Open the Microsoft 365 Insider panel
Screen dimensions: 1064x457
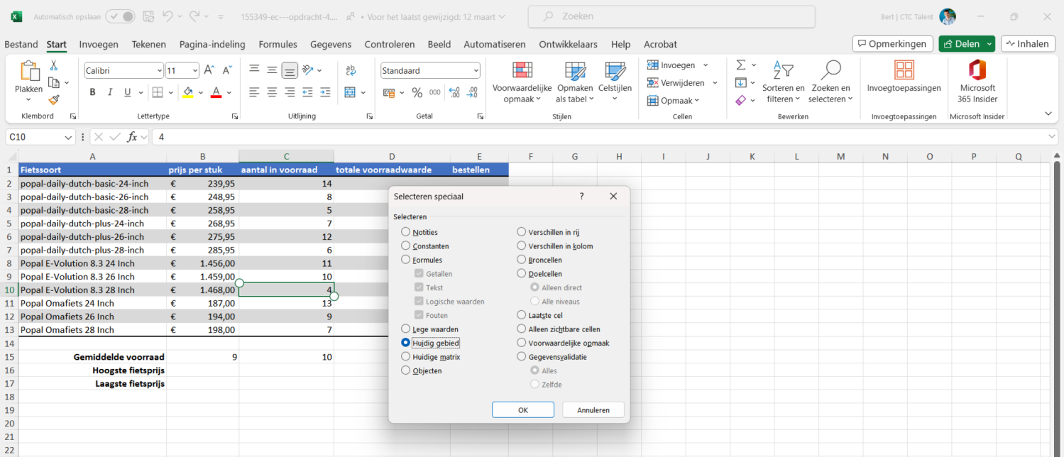pos(977,79)
